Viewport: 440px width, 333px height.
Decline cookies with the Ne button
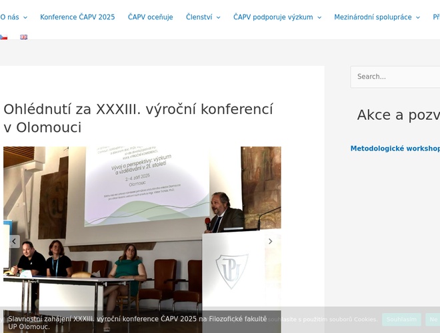(x=433, y=320)
